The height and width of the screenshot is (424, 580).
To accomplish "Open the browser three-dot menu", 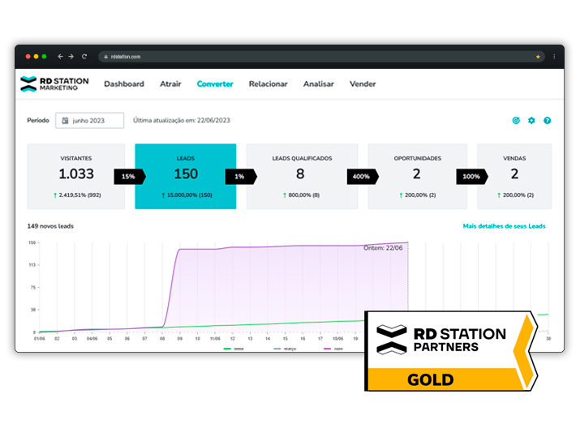I will click(x=554, y=57).
